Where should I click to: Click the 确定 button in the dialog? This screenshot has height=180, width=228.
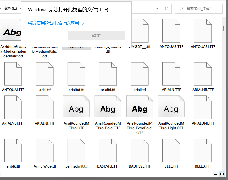(96, 35)
